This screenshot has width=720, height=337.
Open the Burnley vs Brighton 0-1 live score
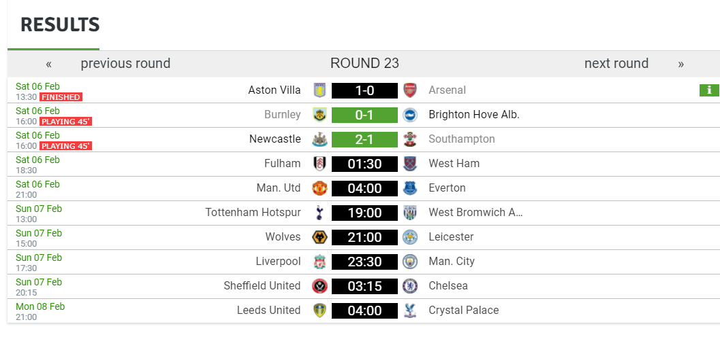pos(364,115)
